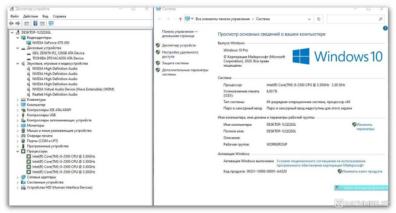
Task: Open the Действие menu
Action: coord(30,16)
